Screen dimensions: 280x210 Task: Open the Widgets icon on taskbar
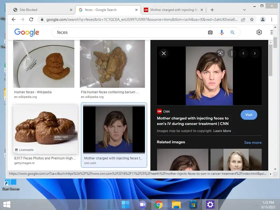tap(125, 205)
